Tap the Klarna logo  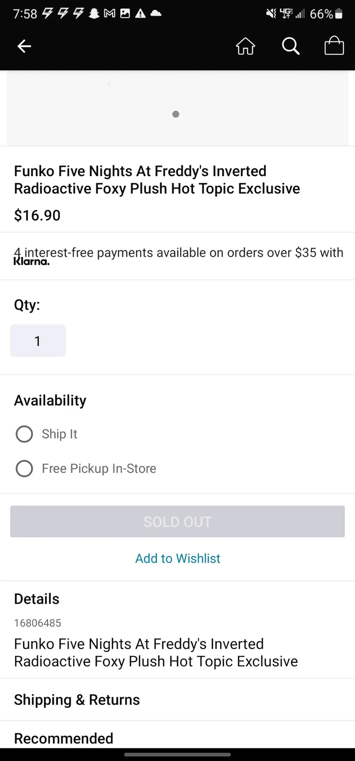click(32, 262)
